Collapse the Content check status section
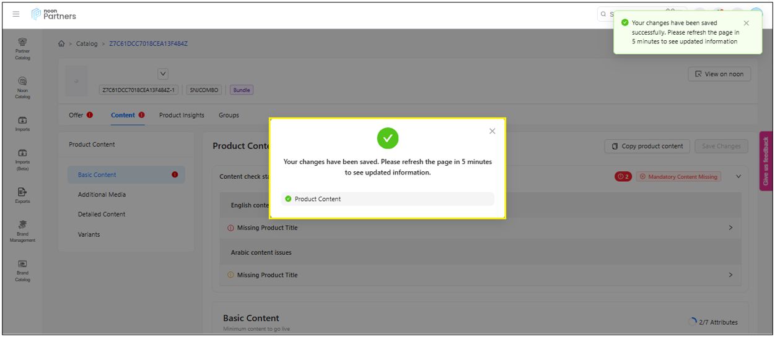775x337 pixels. click(x=738, y=177)
